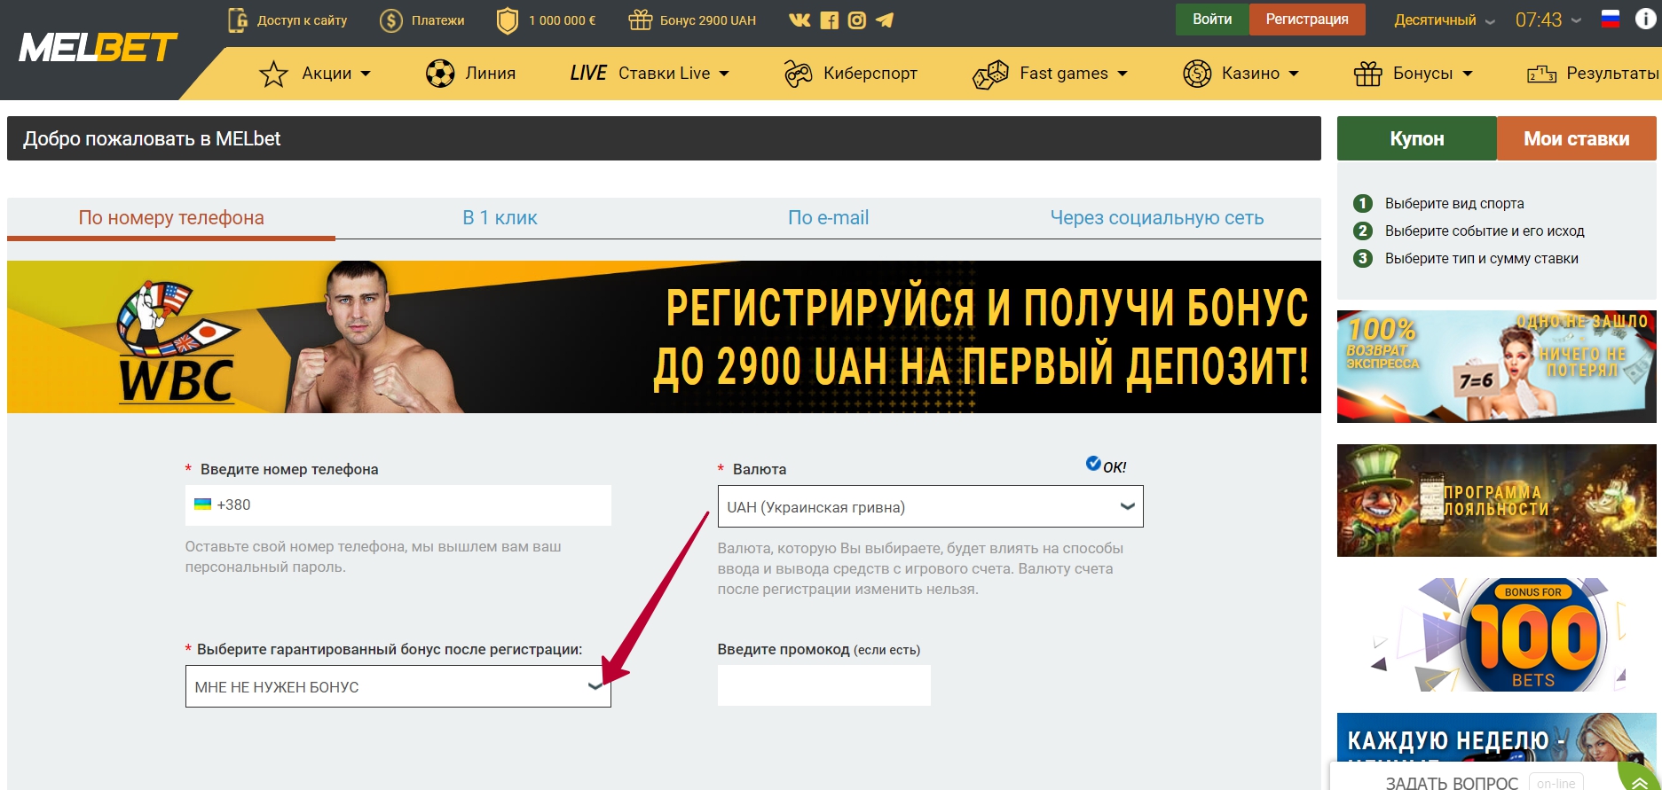This screenshot has width=1662, height=790.
Task: Click the Payments dollar coin icon
Action: pyautogui.click(x=390, y=20)
